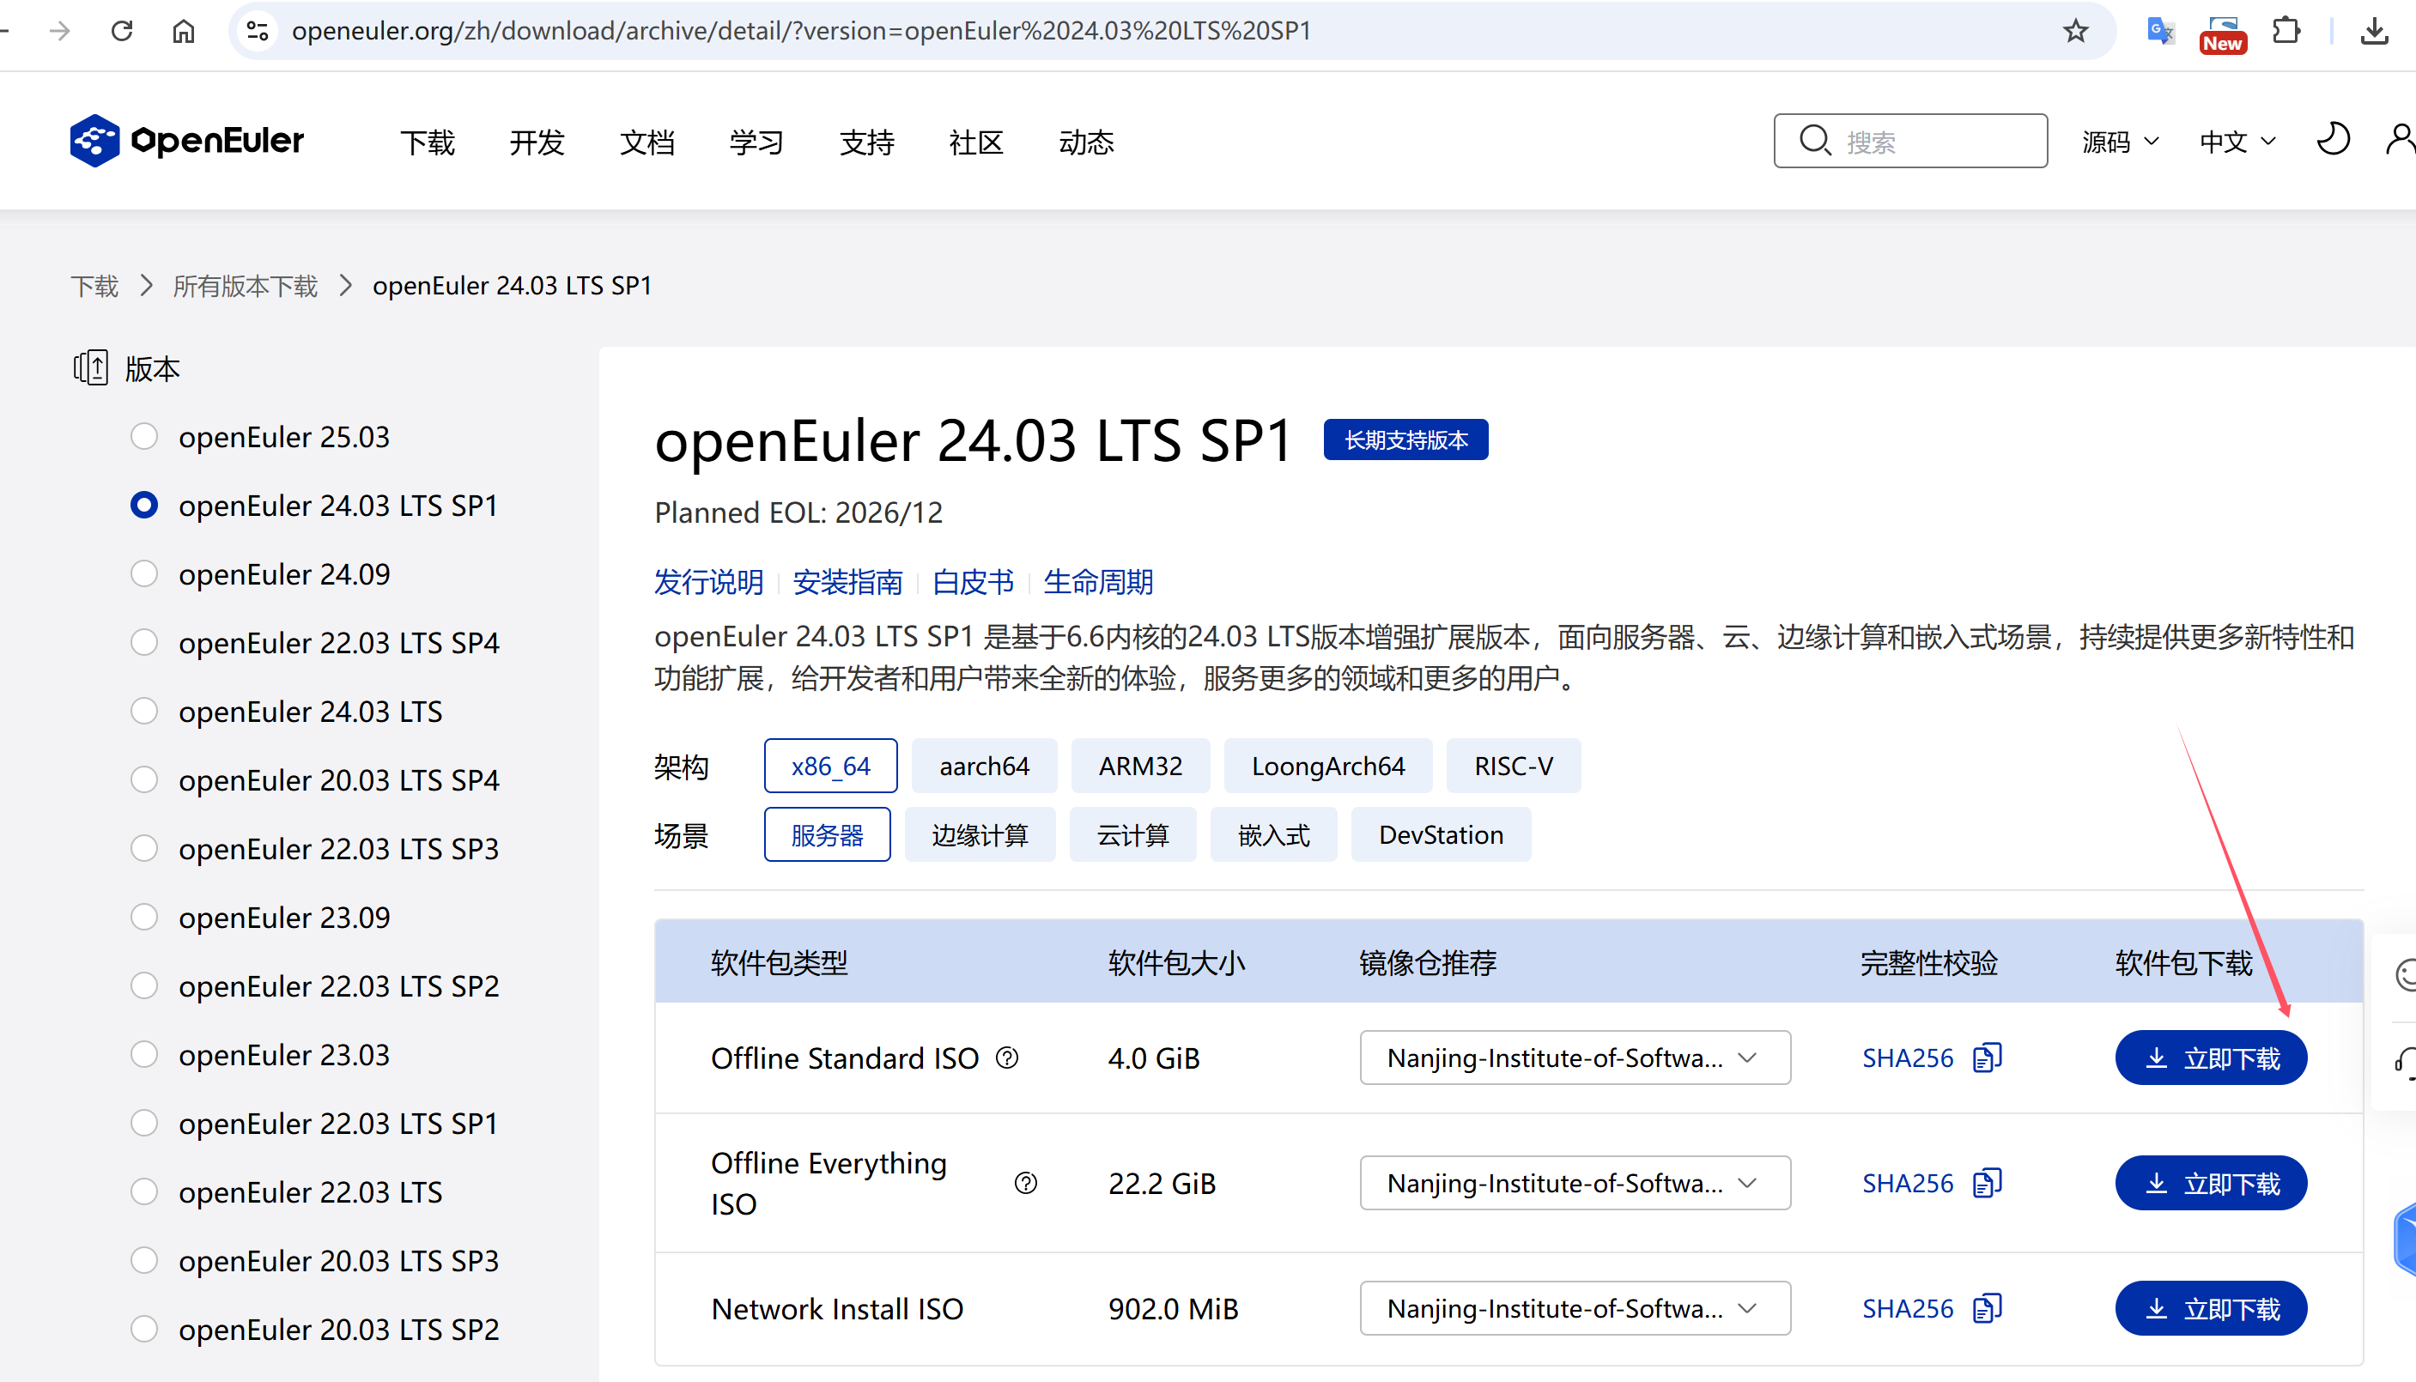This screenshot has width=2416, height=1382.
Task: Click help icon beside Offline Everything ISO
Action: (x=1025, y=1183)
